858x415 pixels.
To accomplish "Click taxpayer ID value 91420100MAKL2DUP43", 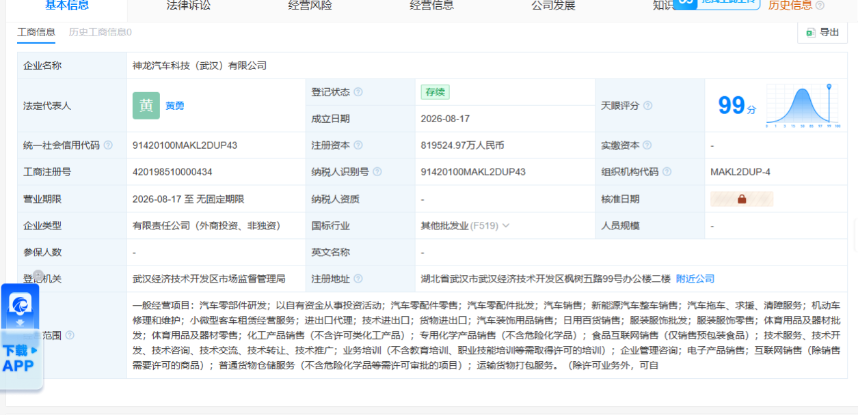I will (474, 172).
